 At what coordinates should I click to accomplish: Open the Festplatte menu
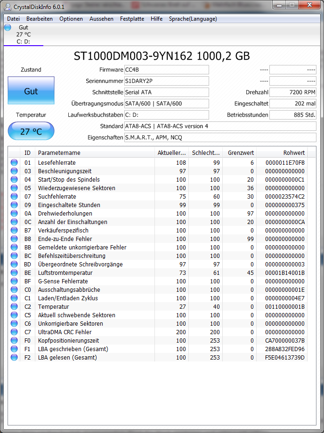[x=132, y=19]
